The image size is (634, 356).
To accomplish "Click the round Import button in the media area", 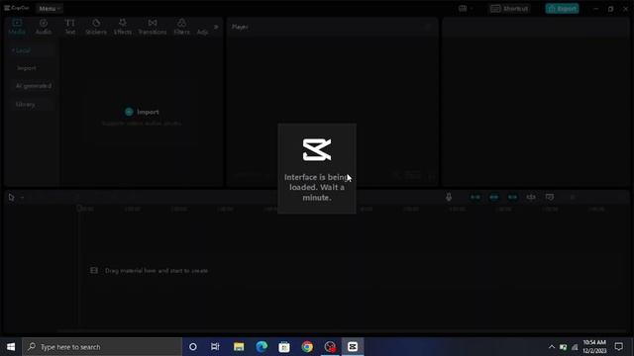I will coord(129,112).
